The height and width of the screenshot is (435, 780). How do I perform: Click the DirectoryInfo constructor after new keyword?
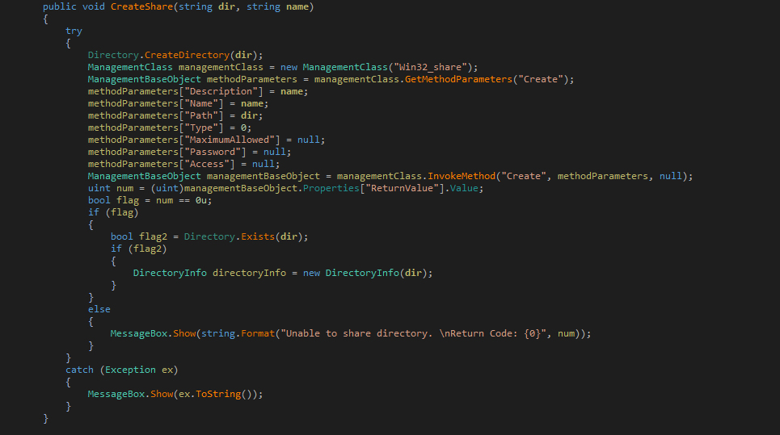pyautogui.click(x=361, y=273)
